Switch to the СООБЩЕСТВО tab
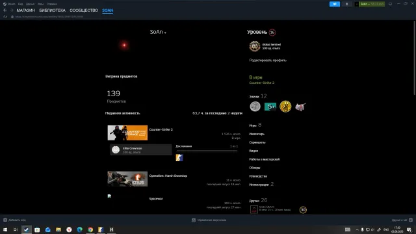416x234 pixels. click(x=84, y=10)
